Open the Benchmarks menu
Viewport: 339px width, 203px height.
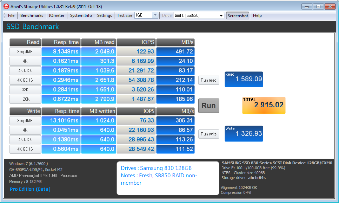click(x=32, y=15)
